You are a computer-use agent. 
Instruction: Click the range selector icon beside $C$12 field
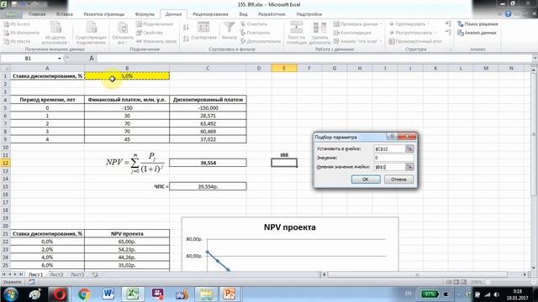click(x=409, y=148)
